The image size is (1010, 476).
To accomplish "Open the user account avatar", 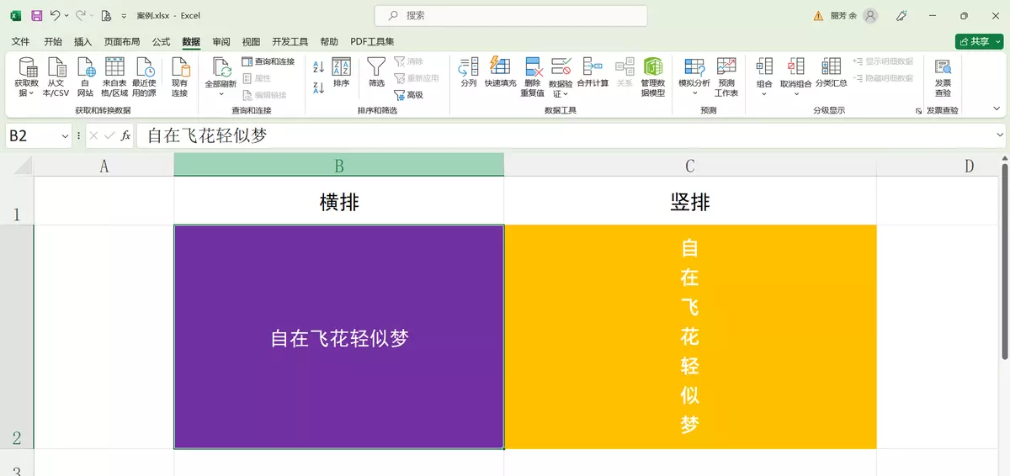I will (870, 16).
